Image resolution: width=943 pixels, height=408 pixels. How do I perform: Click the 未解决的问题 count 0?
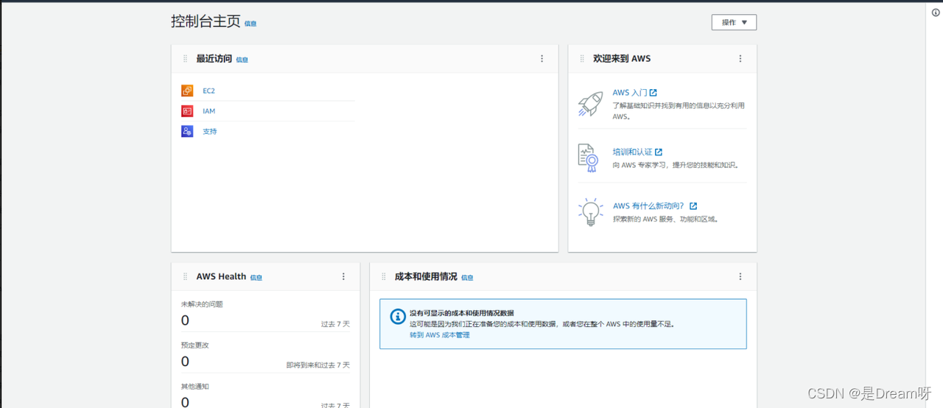click(185, 320)
